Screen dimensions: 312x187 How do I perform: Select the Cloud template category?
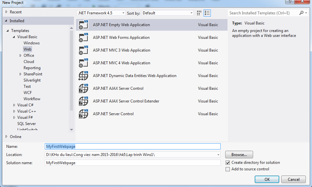(29, 62)
